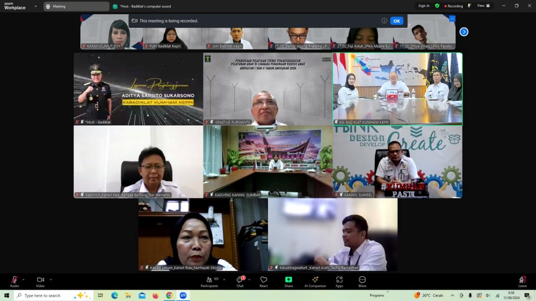The width and height of the screenshot is (536, 301).
Task: Open the Participants panel
Action: (x=209, y=281)
